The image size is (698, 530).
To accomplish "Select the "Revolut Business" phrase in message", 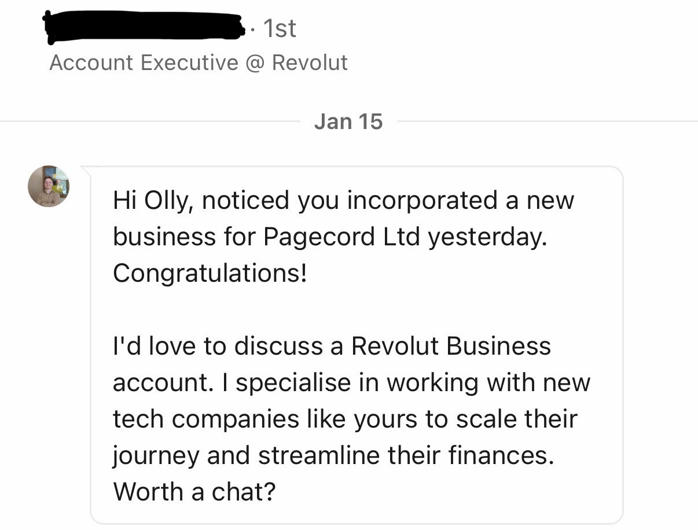I will tap(451, 346).
